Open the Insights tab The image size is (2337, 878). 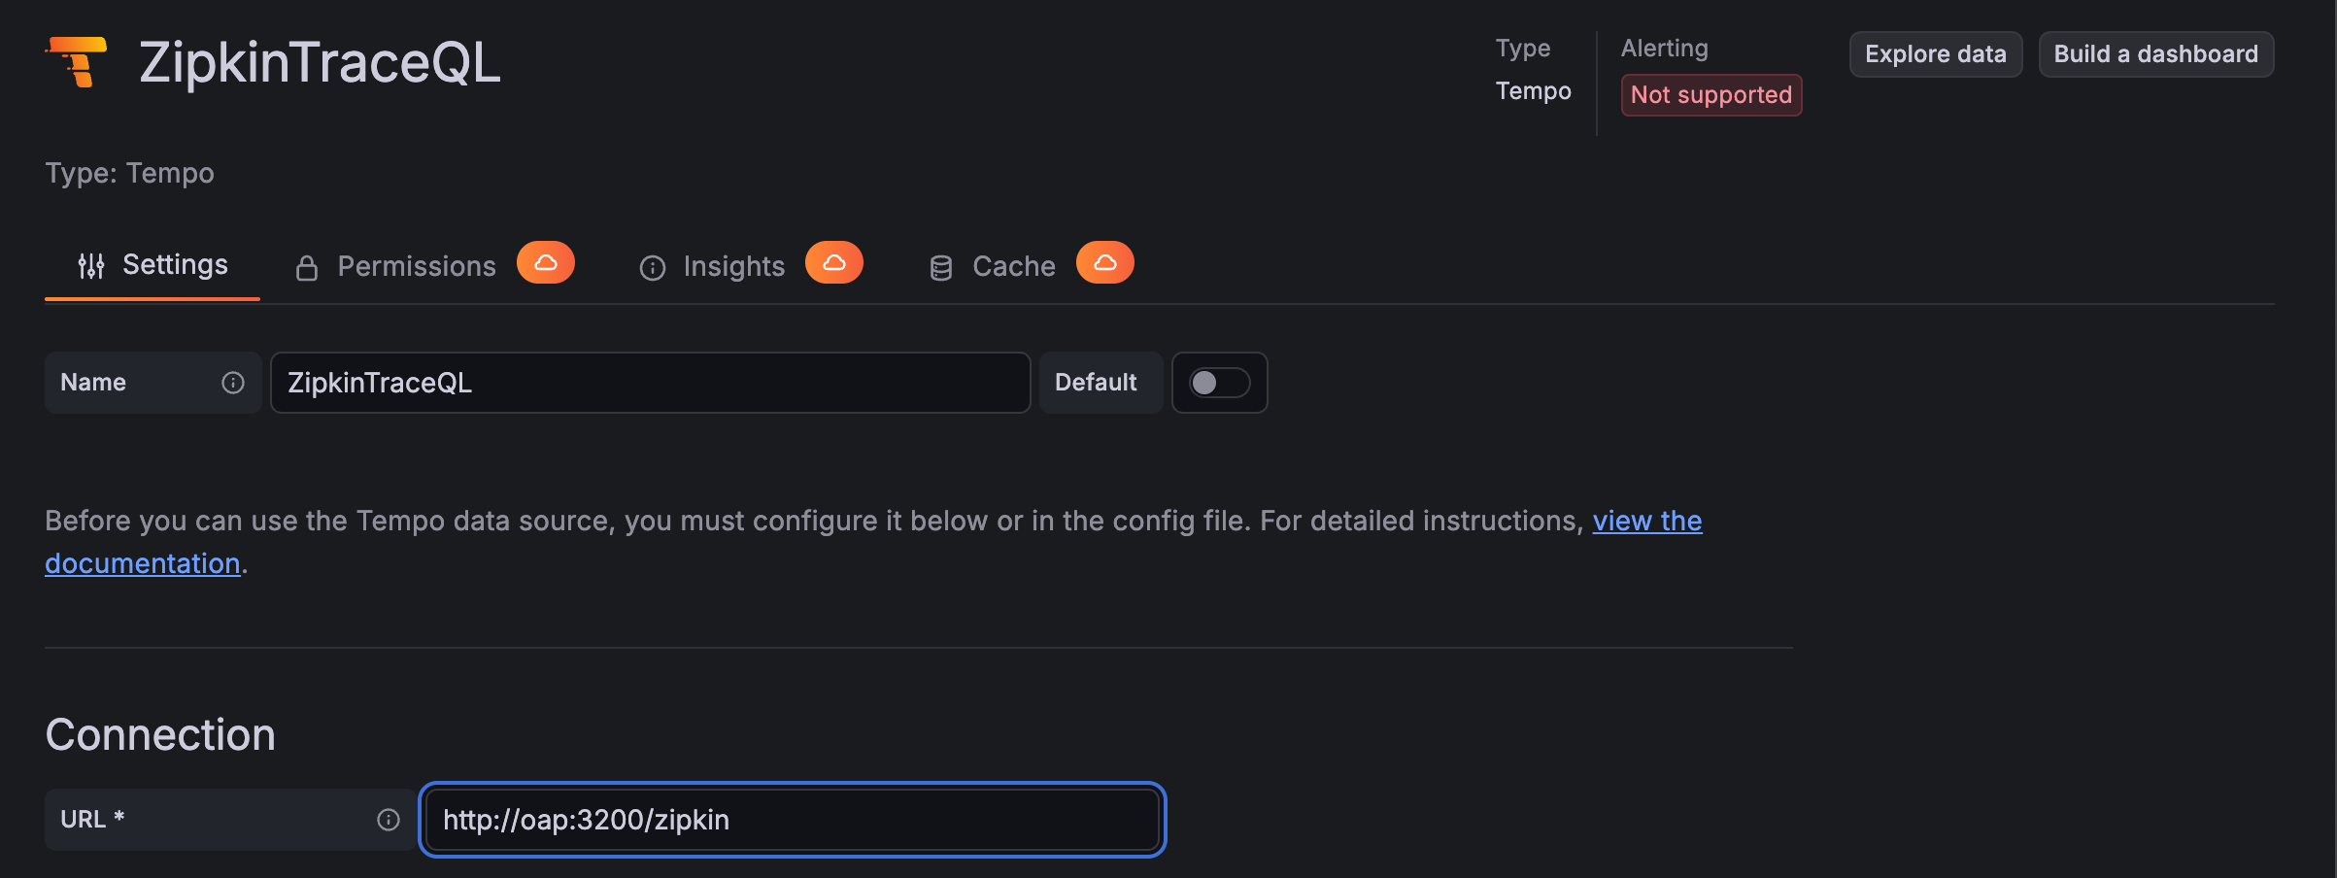pyautogui.click(x=733, y=265)
